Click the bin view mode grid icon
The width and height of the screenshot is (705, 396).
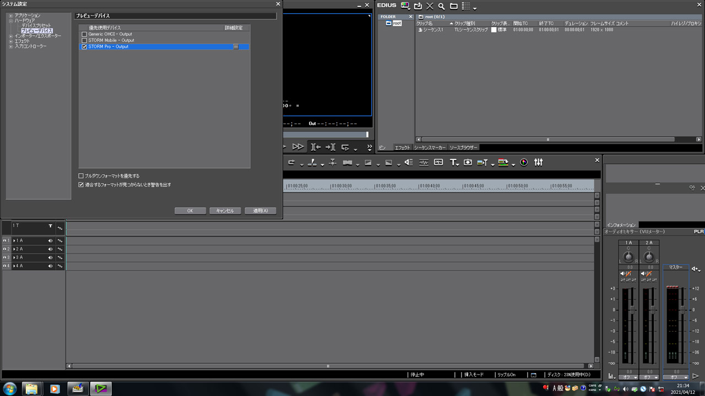(466, 6)
